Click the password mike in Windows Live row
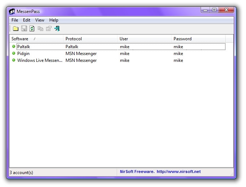 coord(178,60)
